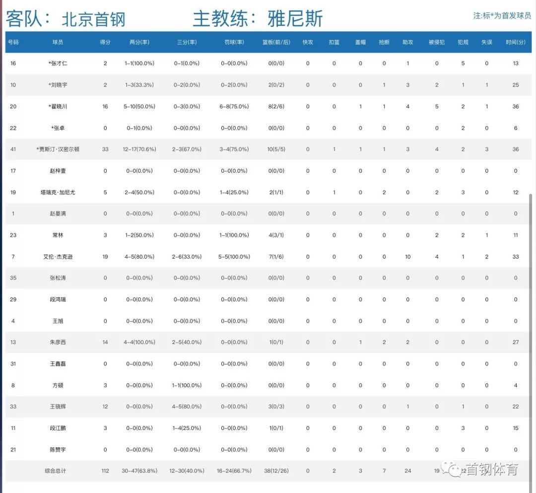This screenshot has height=493, width=536.
Task: Select player name *张卓
Action: tap(58, 128)
